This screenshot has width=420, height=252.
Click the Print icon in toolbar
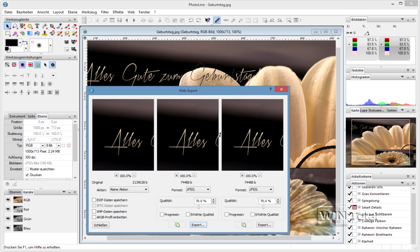coord(151,20)
